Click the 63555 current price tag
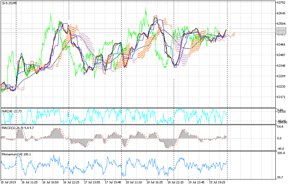 (x=281, y=29)
